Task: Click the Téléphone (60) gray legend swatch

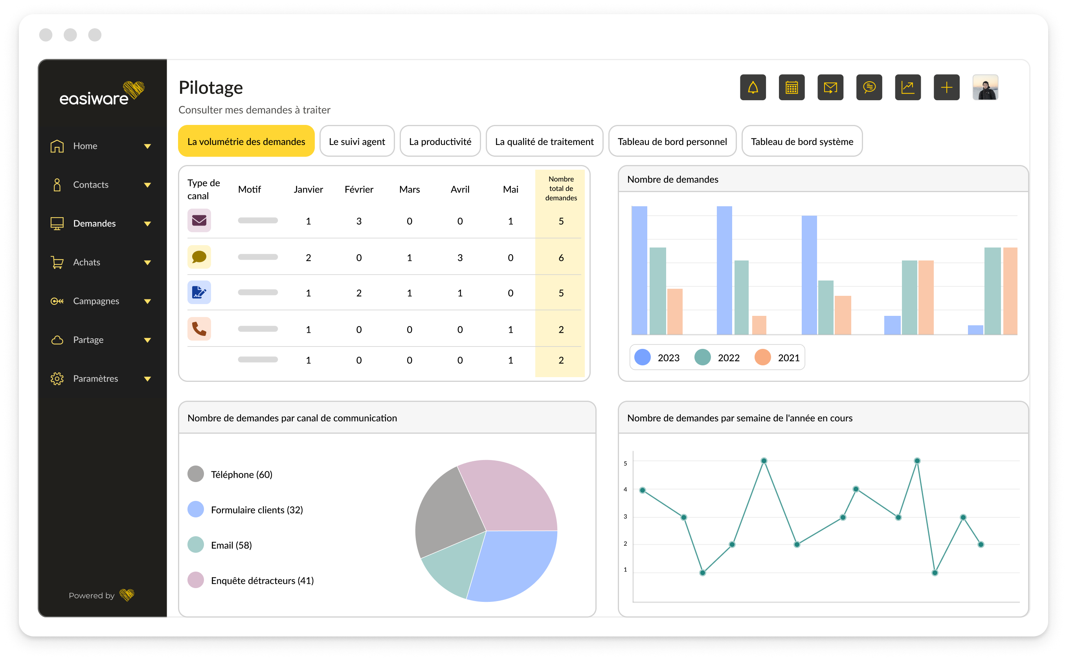Action: tap(196, 474)
